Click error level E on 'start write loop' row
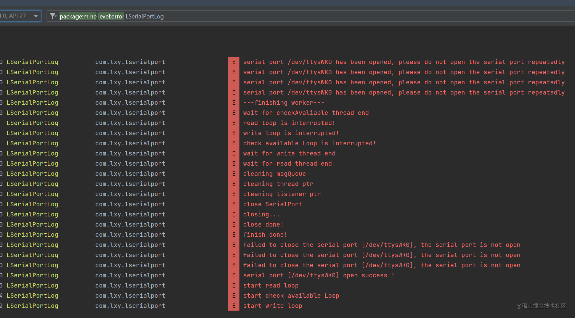This screenshot has height=318, width=575. [234, 306]
